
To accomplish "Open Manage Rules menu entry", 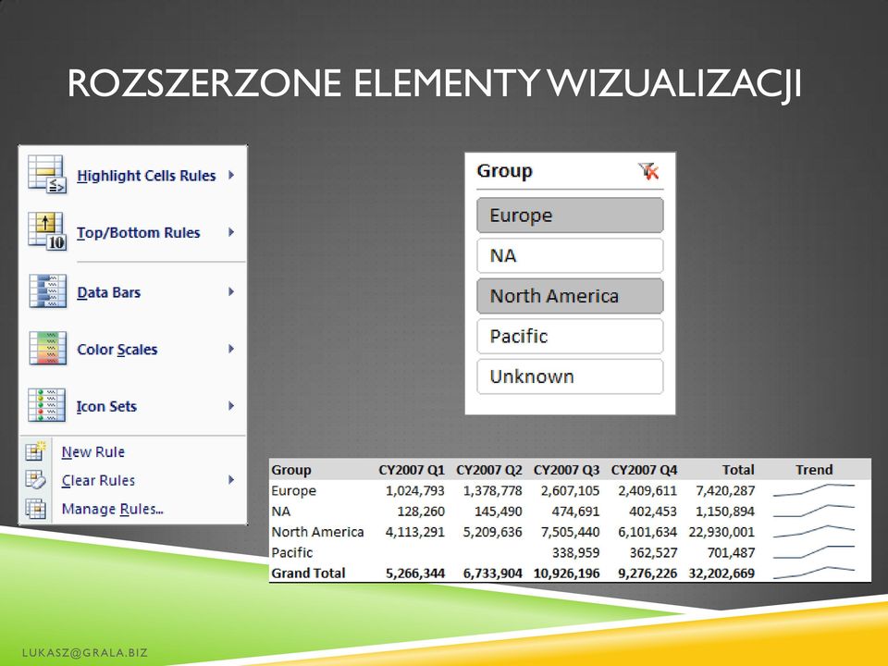I will tap(133, 509).
